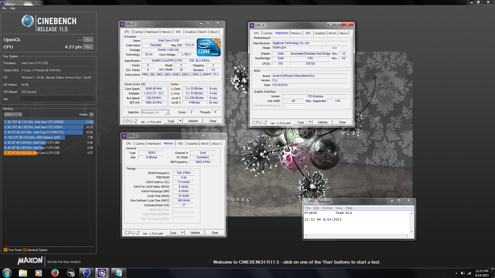Image resolution: width=495 pixels, height=278 pixels.
Task: Open Tools dropdown arrow in Memory window
Action: [183, 233]
